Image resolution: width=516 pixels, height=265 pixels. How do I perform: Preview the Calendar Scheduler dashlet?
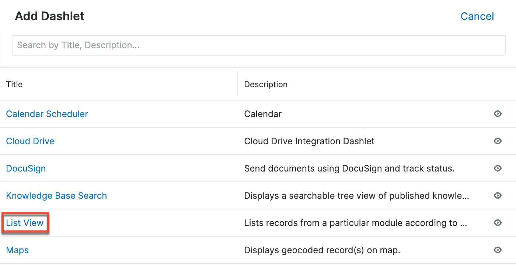[x=498, y=114]
